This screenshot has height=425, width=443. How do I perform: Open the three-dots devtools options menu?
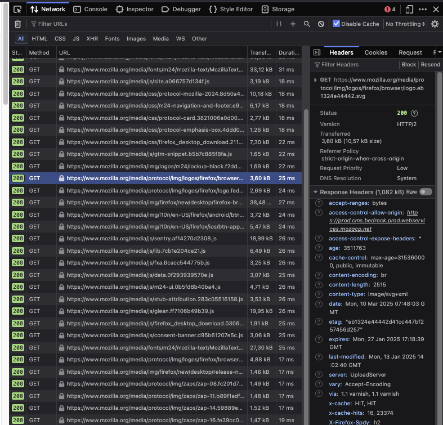pos(423,10)
